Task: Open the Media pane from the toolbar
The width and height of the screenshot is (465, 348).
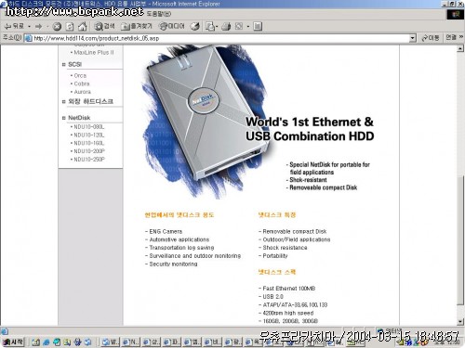Action: [171, 26]
